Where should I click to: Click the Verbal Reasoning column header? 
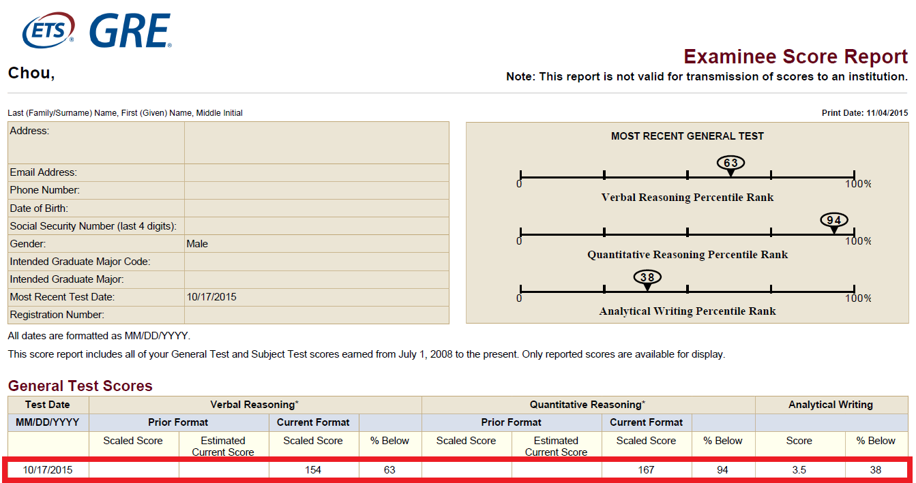point(254,405)
